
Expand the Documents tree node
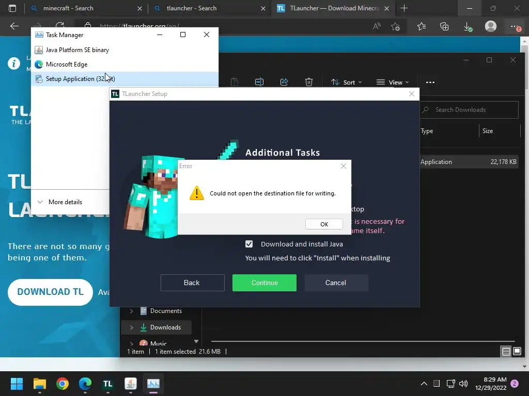[132, 311]
